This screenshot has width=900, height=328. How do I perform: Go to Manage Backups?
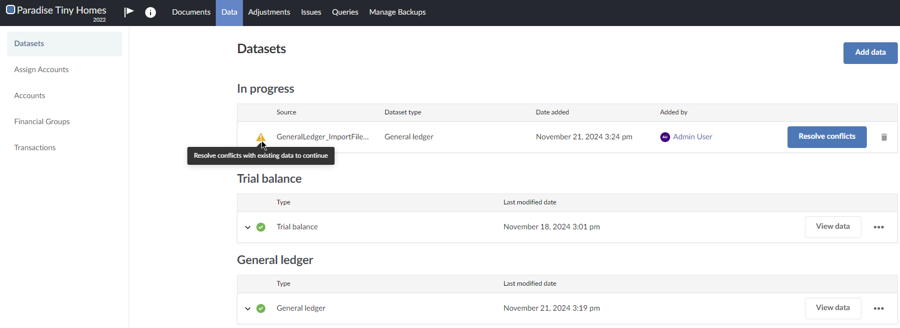point(397,12)
